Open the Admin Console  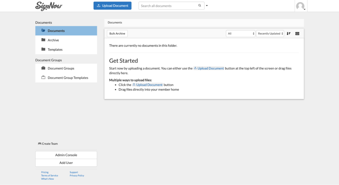tap(66, 155)
